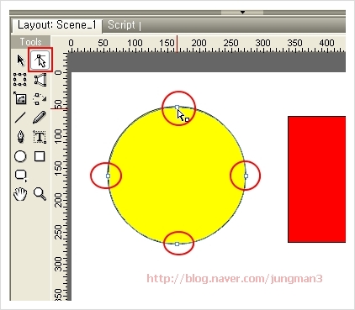The width and height of the screenshot is (355, 310).
Task: Choose the dotted-square Transform tool
Action: 20,80
